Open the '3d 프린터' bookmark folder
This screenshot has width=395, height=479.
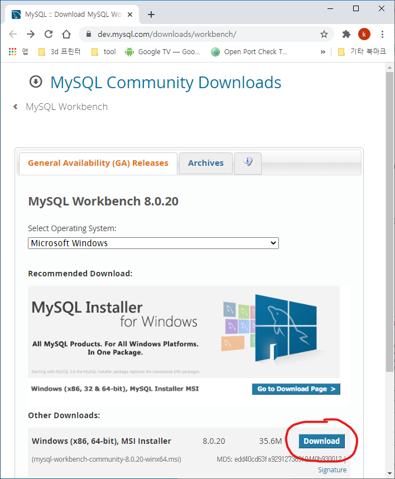coord(60,51)
